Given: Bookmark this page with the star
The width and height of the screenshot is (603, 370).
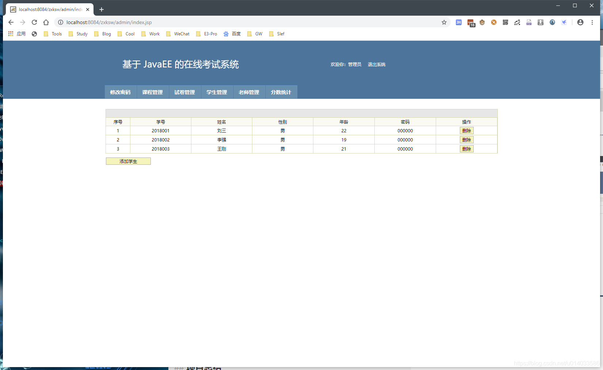Looking at the screenshot, I should click(444, 22).
